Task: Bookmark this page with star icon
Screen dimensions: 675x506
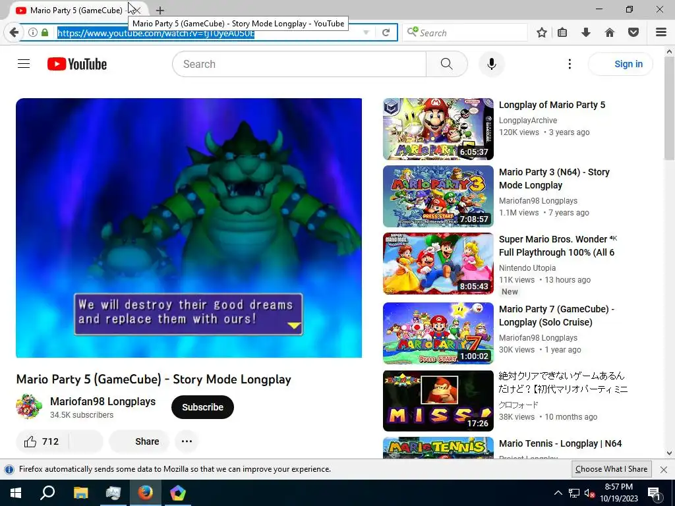Action: tap(542, 32)
